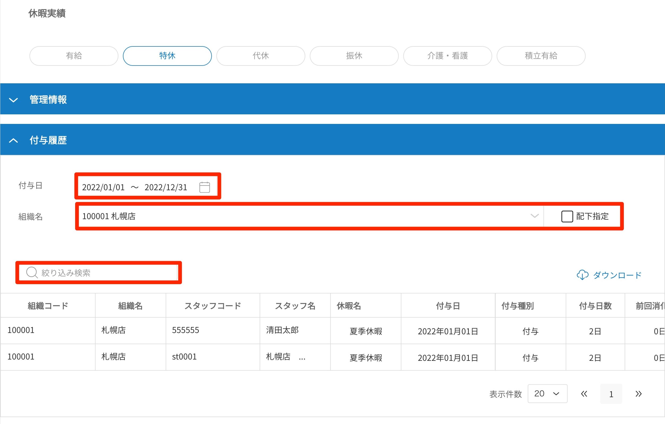Screen dimensions: 665x424
Task: Select the 振休 tab
Action: tap(354, 56)
